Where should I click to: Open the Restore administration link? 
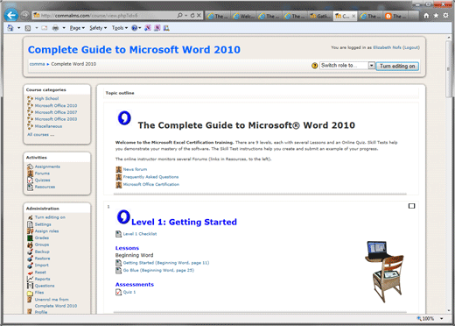tap(42, 259)
